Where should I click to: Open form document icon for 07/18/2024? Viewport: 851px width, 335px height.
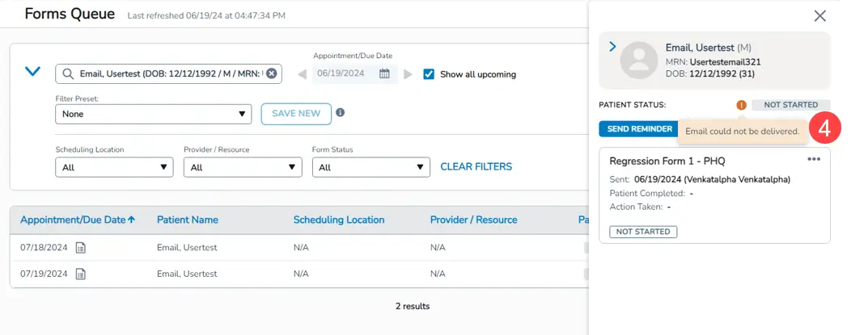coord(80,248)
